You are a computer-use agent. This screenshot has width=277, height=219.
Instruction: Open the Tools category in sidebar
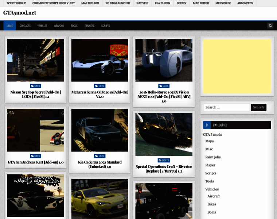pyautogui.click(x=210, y=181)
